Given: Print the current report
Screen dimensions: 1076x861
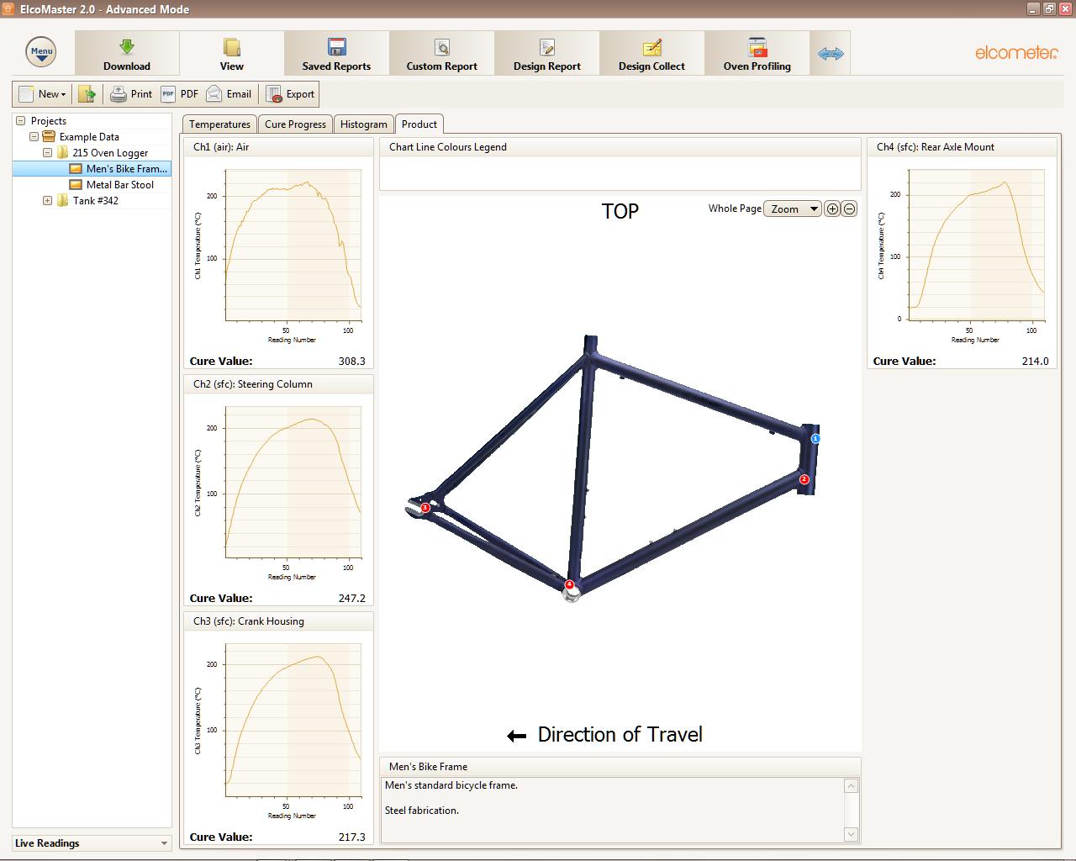Looking at the screenshot, I should pyautogui.click(x=131, y=94).
